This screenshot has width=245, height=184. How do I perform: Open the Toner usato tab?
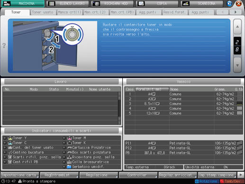tap(43, 12)
